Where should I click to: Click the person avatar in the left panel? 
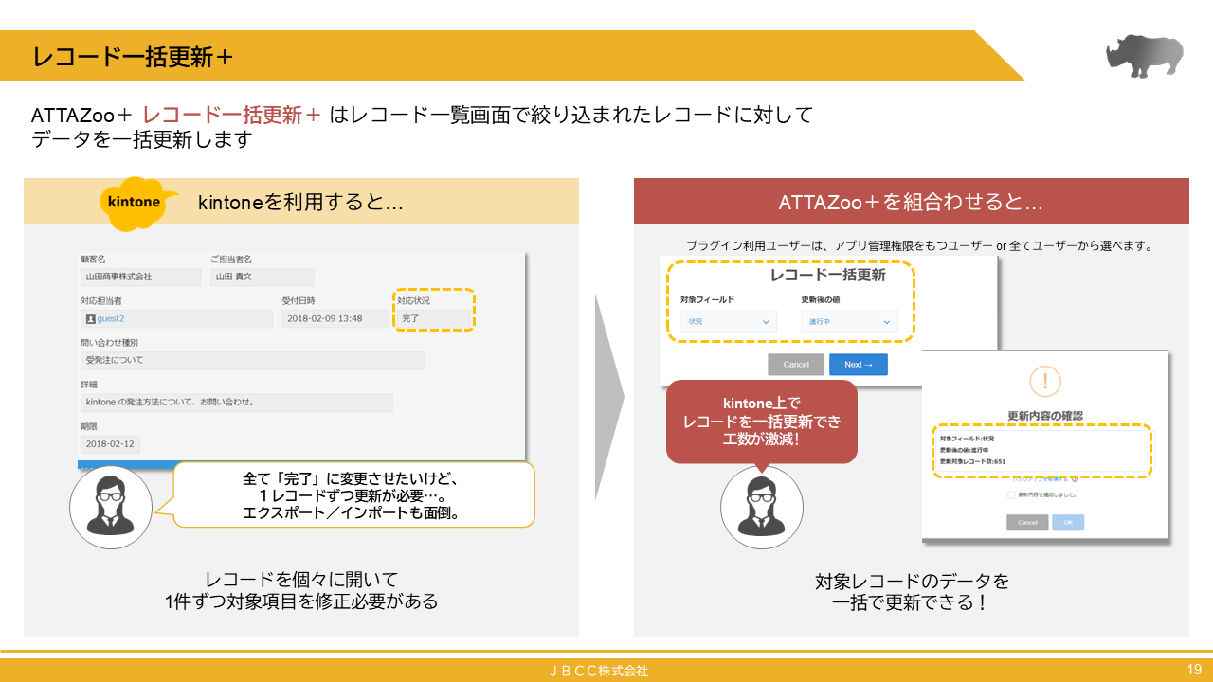tap(111, 507)
